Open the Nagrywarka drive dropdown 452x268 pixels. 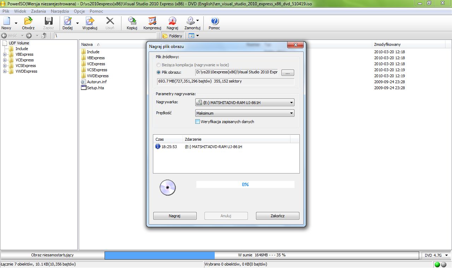[x=245, y=103]
